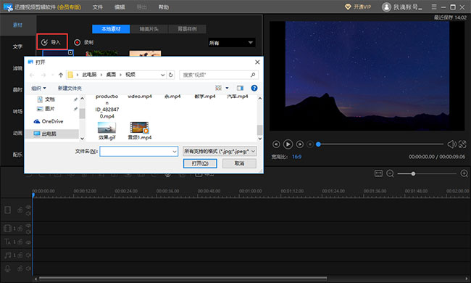The width and height of the screenshot is (471, 283).
Task: Toggle visibility eye on main video track
Action: coord(28,207)
